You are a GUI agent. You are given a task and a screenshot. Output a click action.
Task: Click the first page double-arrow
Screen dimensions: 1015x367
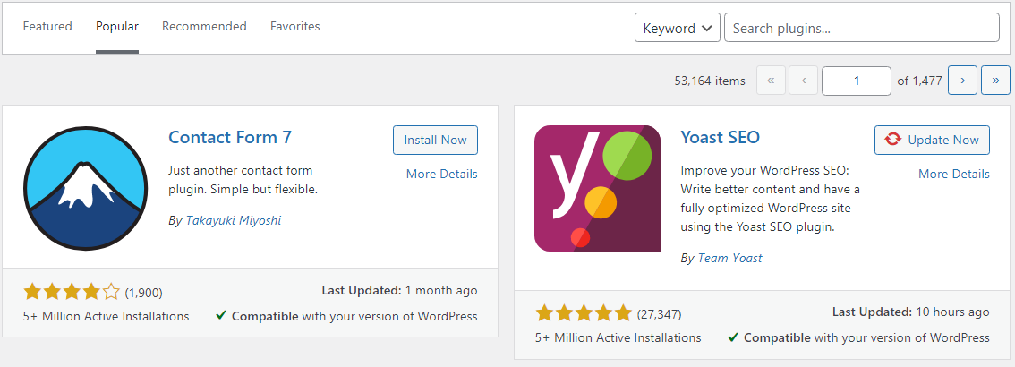coord(771,81)
